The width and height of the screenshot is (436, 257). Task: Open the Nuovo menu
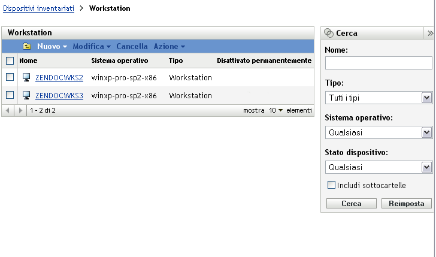coord(52,46)
